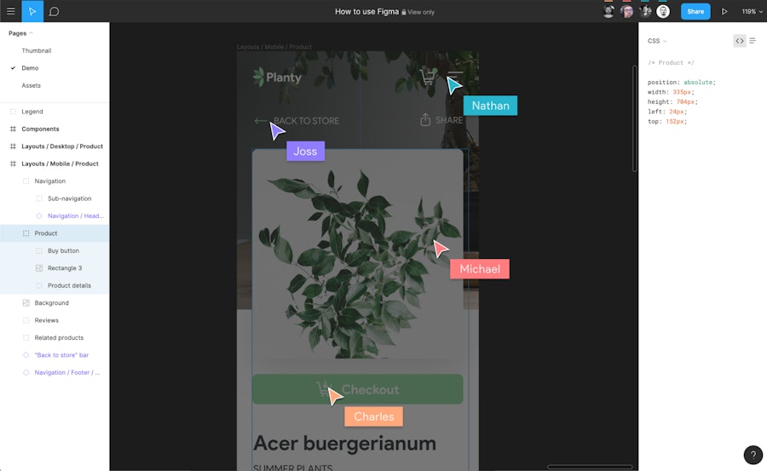This screenshot has width=767, height=471.
Task: Click the Product layer group icon
Action: click(26, 233)
